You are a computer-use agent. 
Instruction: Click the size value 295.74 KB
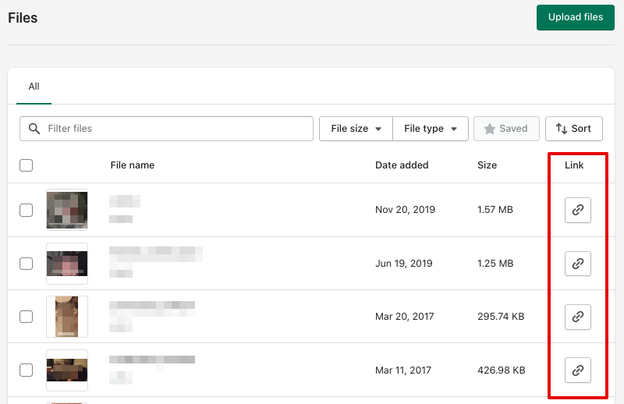pyautogui.click(x=501, y=317)
